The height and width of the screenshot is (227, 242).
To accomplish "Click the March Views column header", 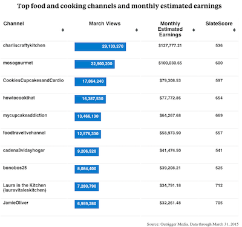I will point(105,24).
